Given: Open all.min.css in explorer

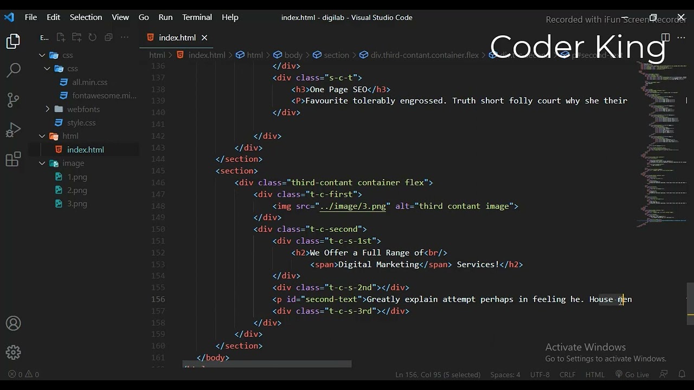Looking at the screenshot, I should click(89, 82).
